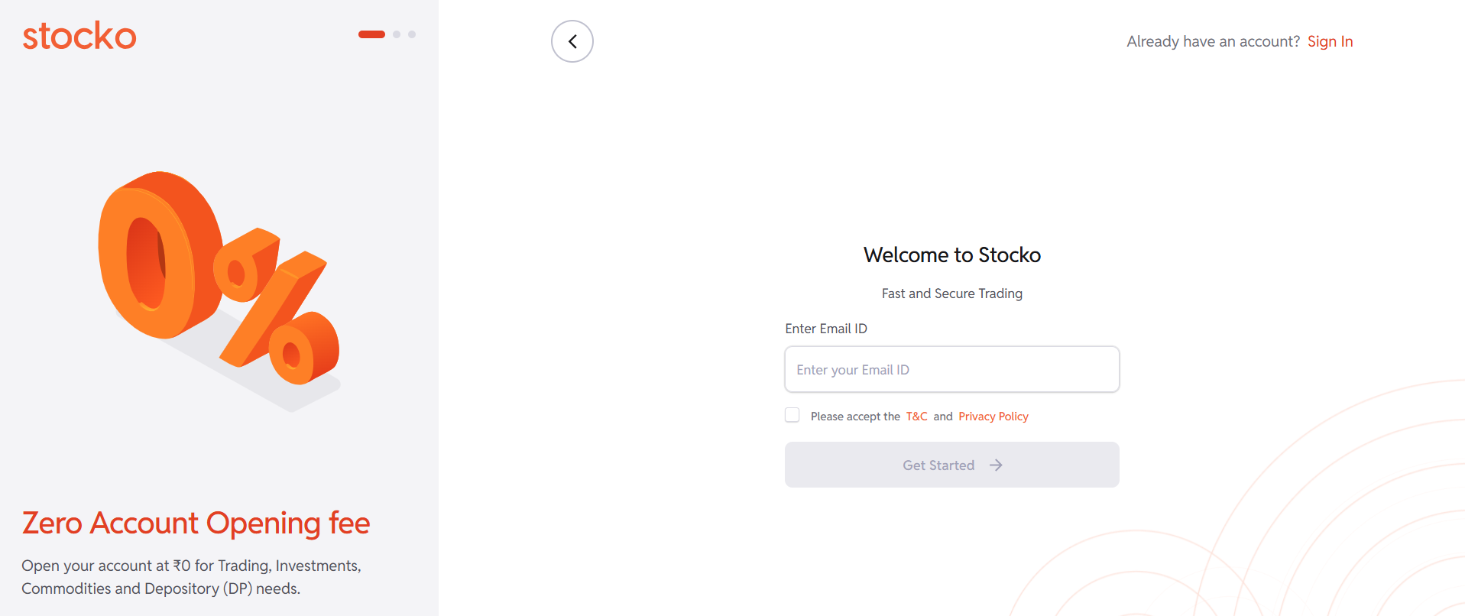Click the 'Already have an account?' text

tap(1213, 41)
